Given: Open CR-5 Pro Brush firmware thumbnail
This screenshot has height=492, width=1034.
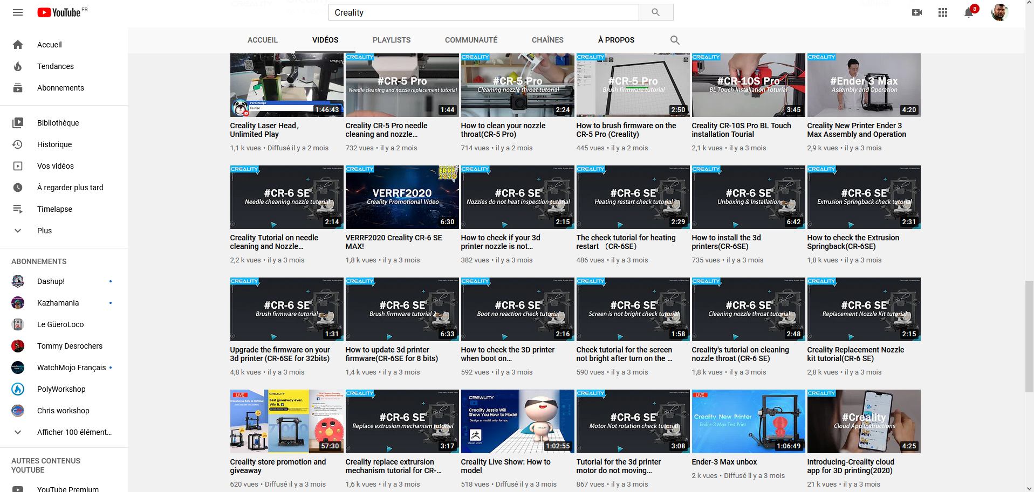Looking at the screenshot, I should pos(633,85).
